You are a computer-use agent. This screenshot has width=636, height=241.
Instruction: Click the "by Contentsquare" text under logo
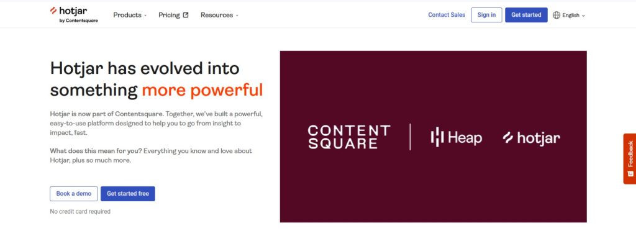[x=79, y=20]
